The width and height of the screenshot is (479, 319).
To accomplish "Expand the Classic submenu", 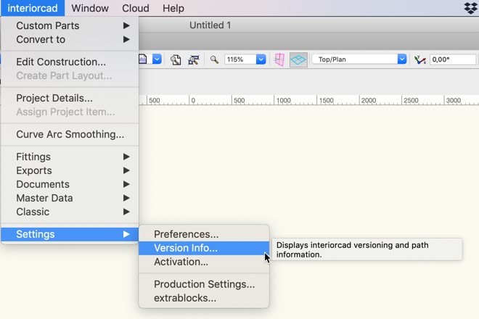I will [x=70, y=212].
